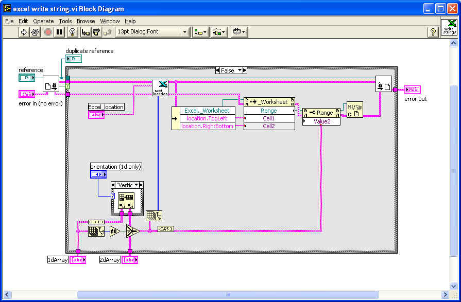
Task: Click the Run arrow button
Action: (24, 32)
